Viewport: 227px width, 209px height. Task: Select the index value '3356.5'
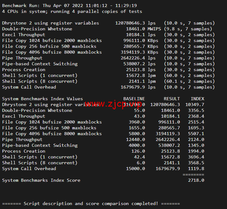pyautogui.click(x=196, y=111)
